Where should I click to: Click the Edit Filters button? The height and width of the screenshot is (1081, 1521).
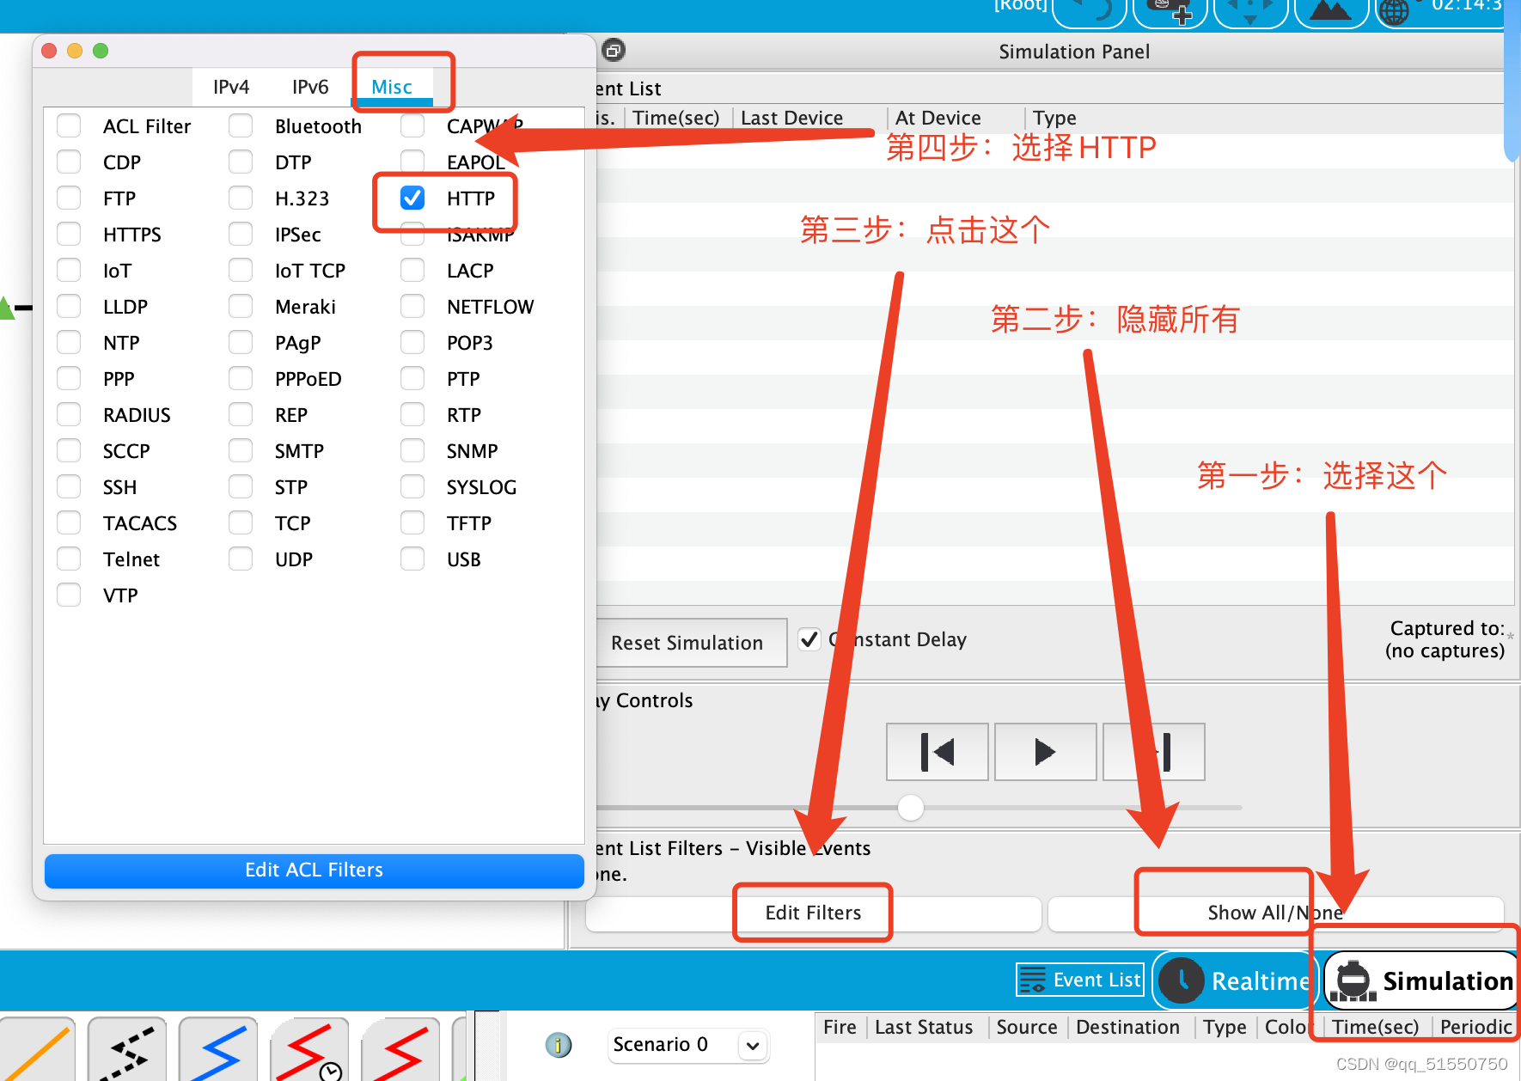point(813,913)
